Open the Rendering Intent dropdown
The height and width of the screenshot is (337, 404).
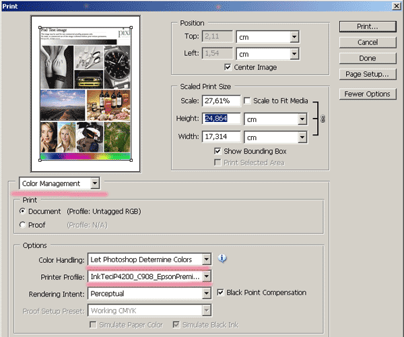click(207, 293)
